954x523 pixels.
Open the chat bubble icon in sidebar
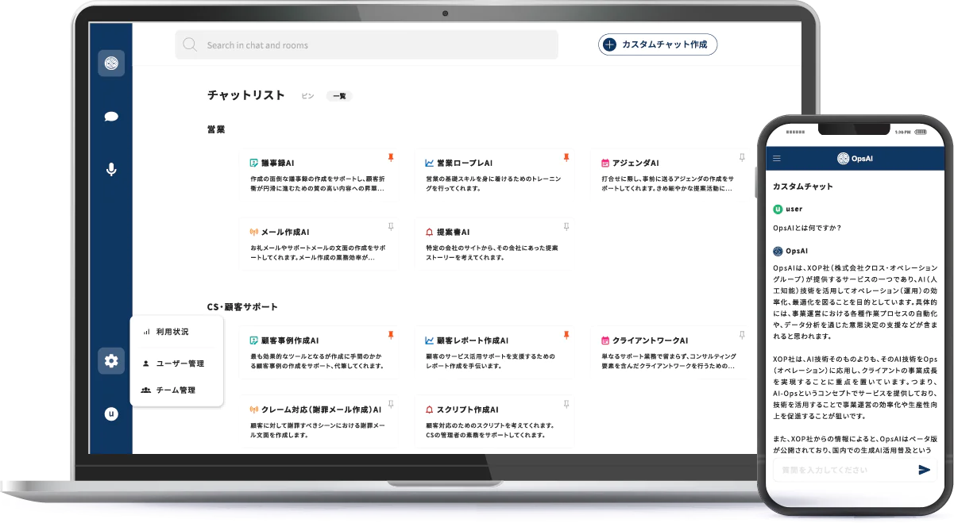tap(111, 117)
